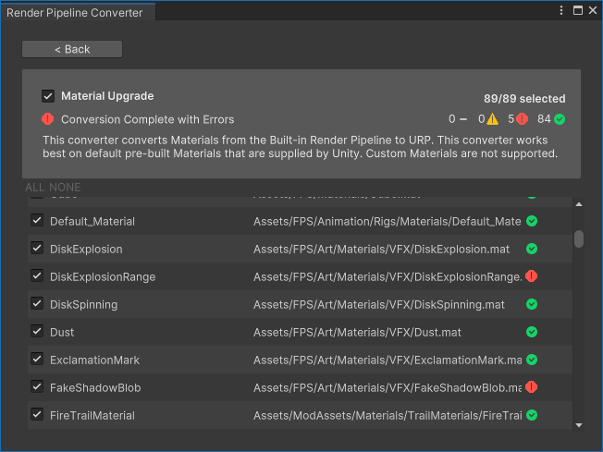Click the red error count icon in summary
This screenshot has width=603, height=452.
coord(523,119)
